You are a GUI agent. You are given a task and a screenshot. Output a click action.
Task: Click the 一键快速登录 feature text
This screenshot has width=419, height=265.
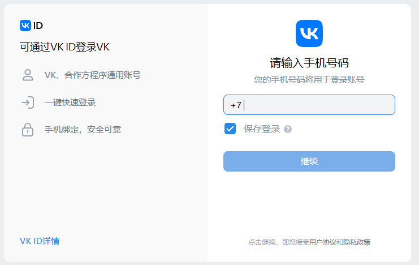click(x=70, y=102)
